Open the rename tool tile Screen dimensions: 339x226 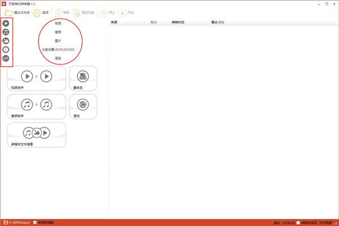(x=83, y=79)
